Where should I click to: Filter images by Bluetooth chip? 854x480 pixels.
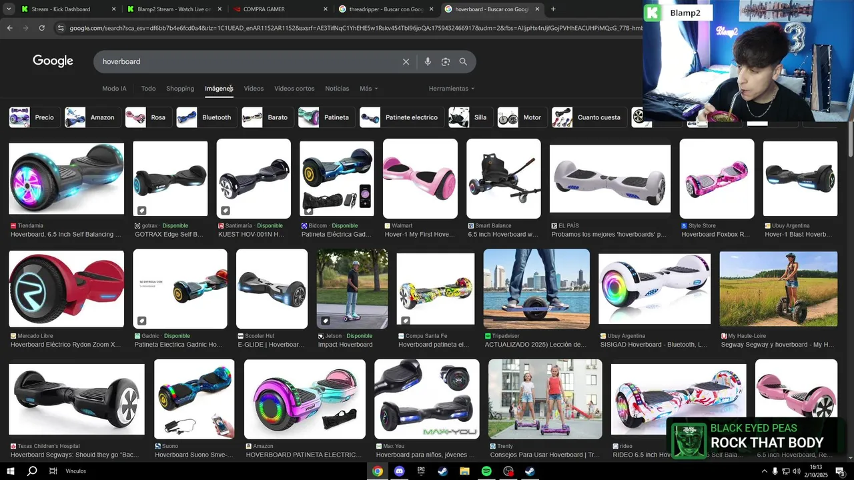click(x=205, y=117)
